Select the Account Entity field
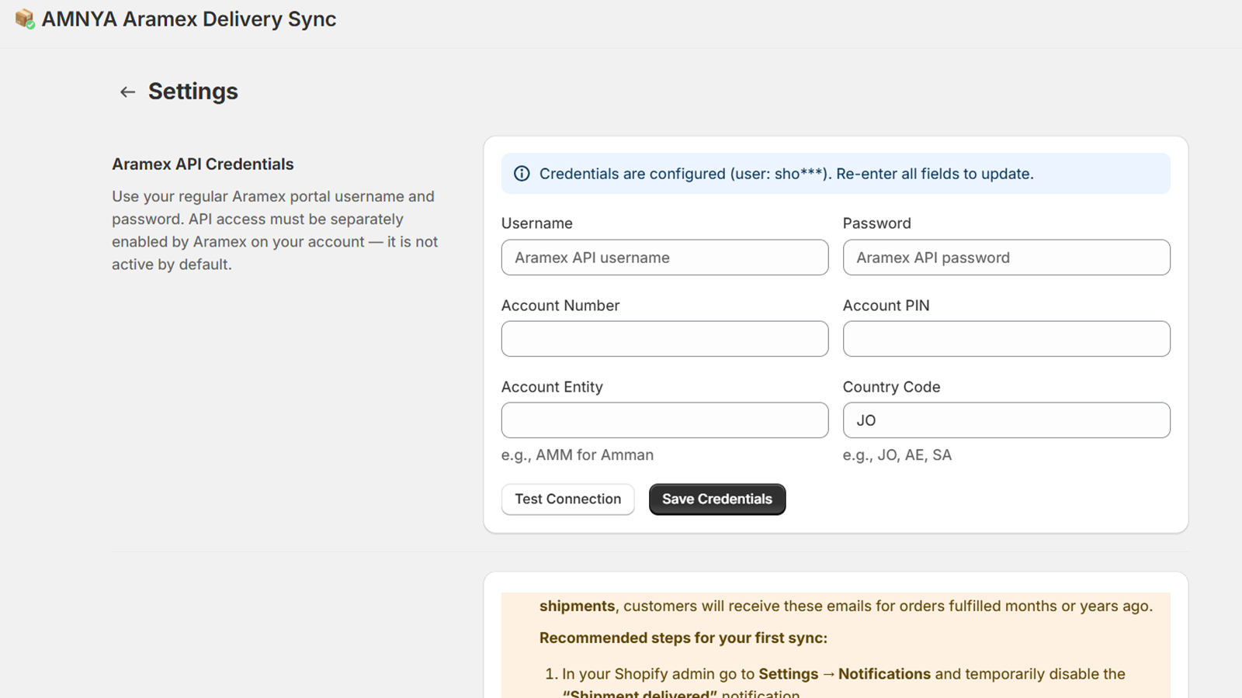This screenshot has width=1242, height=698. tap(664, 420)
